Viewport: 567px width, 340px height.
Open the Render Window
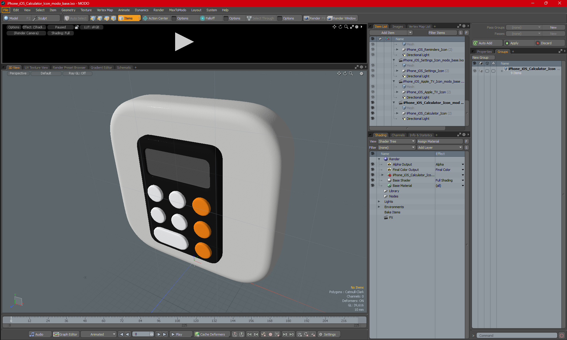point(342,18)
